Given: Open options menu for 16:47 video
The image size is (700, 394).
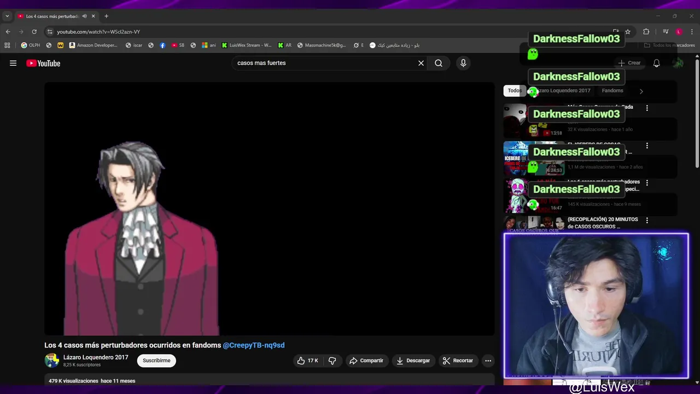Looking at the screenshot, I should (x=647, y=183).
